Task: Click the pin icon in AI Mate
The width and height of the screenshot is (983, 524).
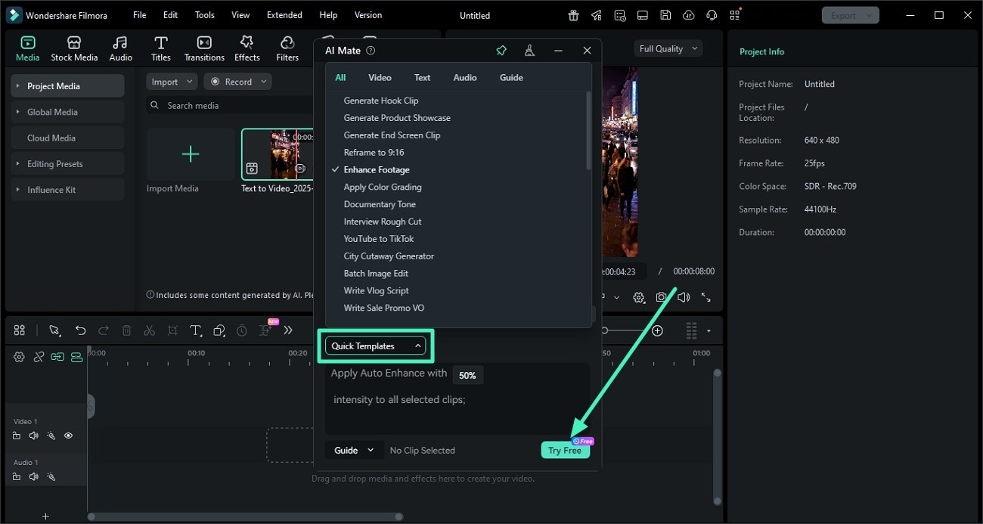Action: point(501,51)
